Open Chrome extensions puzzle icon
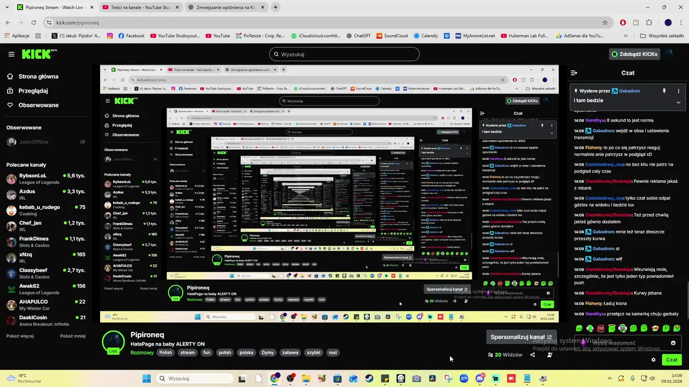The height and width of the screenshot is (387, 689). tap(649, 23)
